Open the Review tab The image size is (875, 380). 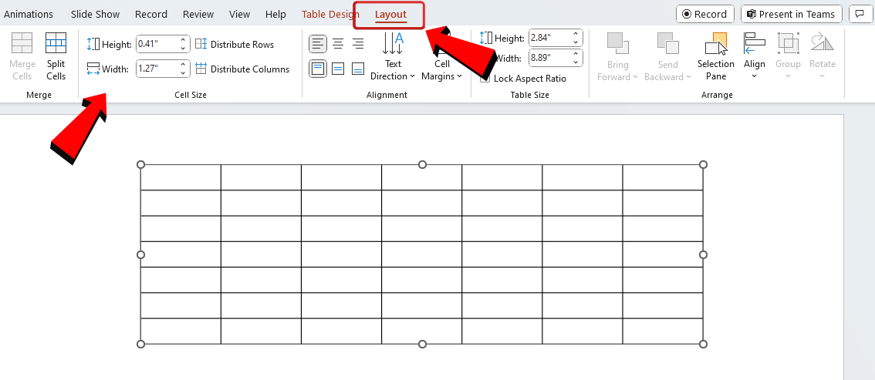198,15
